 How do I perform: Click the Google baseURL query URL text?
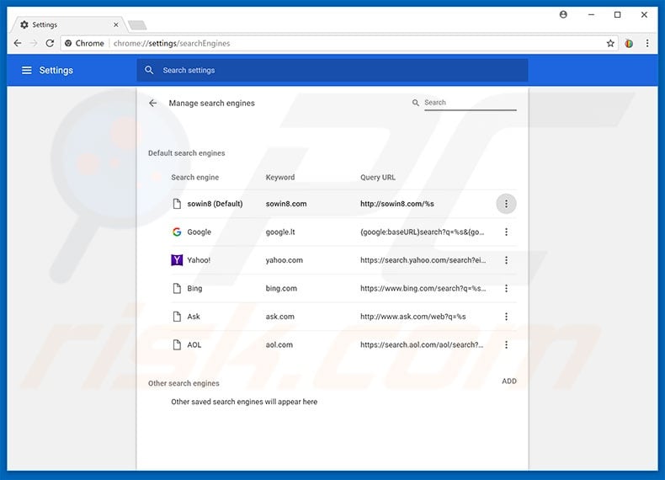422,232
